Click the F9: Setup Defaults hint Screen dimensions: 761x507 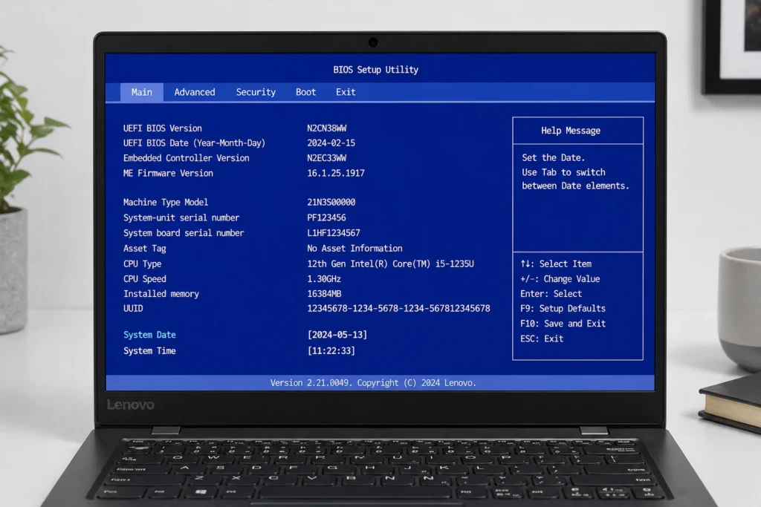[x=563, y=309]
